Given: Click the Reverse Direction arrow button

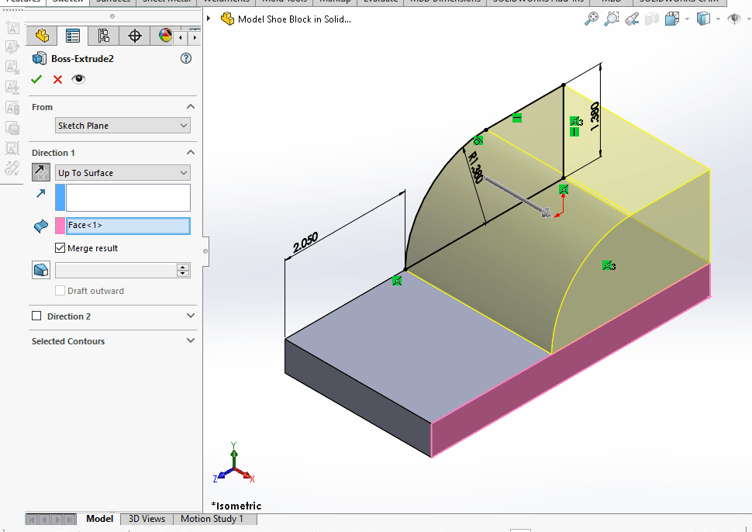Looking at the screenshot, I should click(41, 172).
